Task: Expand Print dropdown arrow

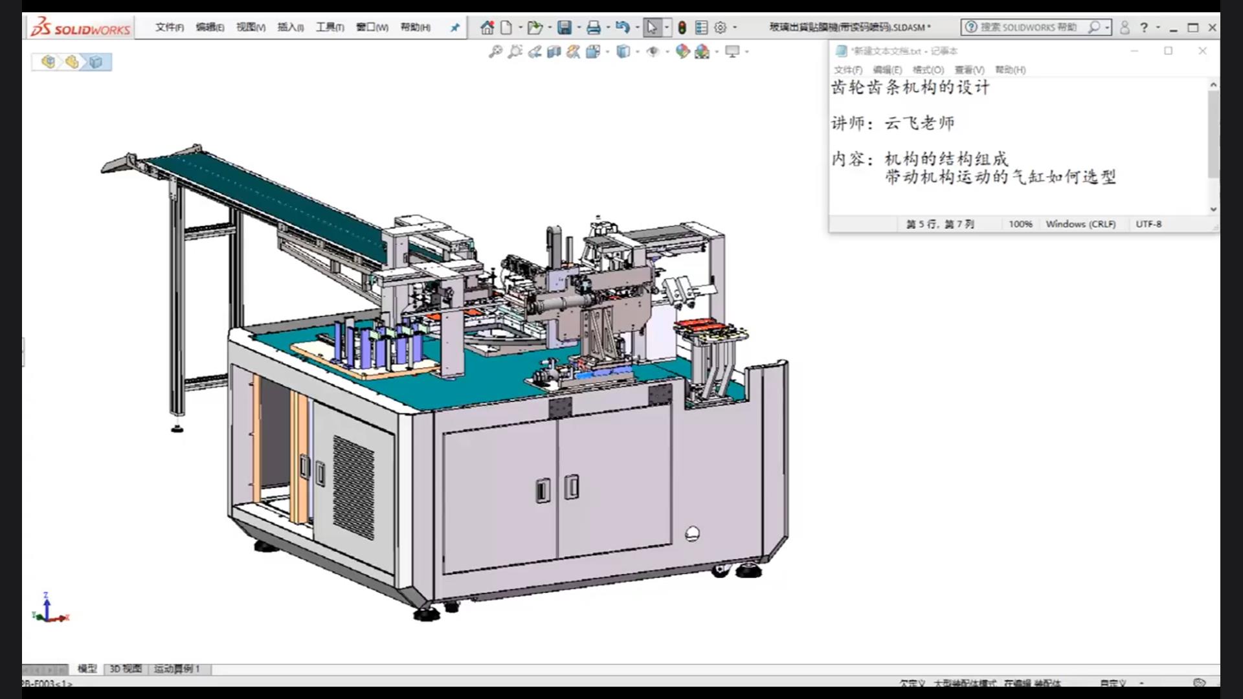Action: tap(608, 27)
